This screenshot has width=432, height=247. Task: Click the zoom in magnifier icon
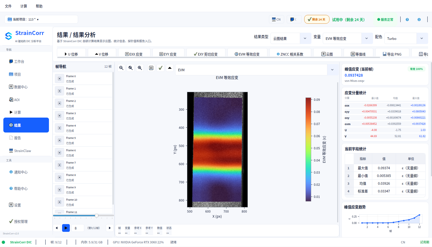coord(140,68)
